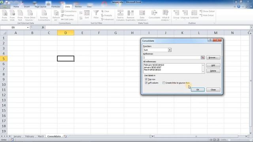The height and width of the screenshot is (142, 253).
Task: Open the Page Layout ribbon tab
Action: click(40, 7)
